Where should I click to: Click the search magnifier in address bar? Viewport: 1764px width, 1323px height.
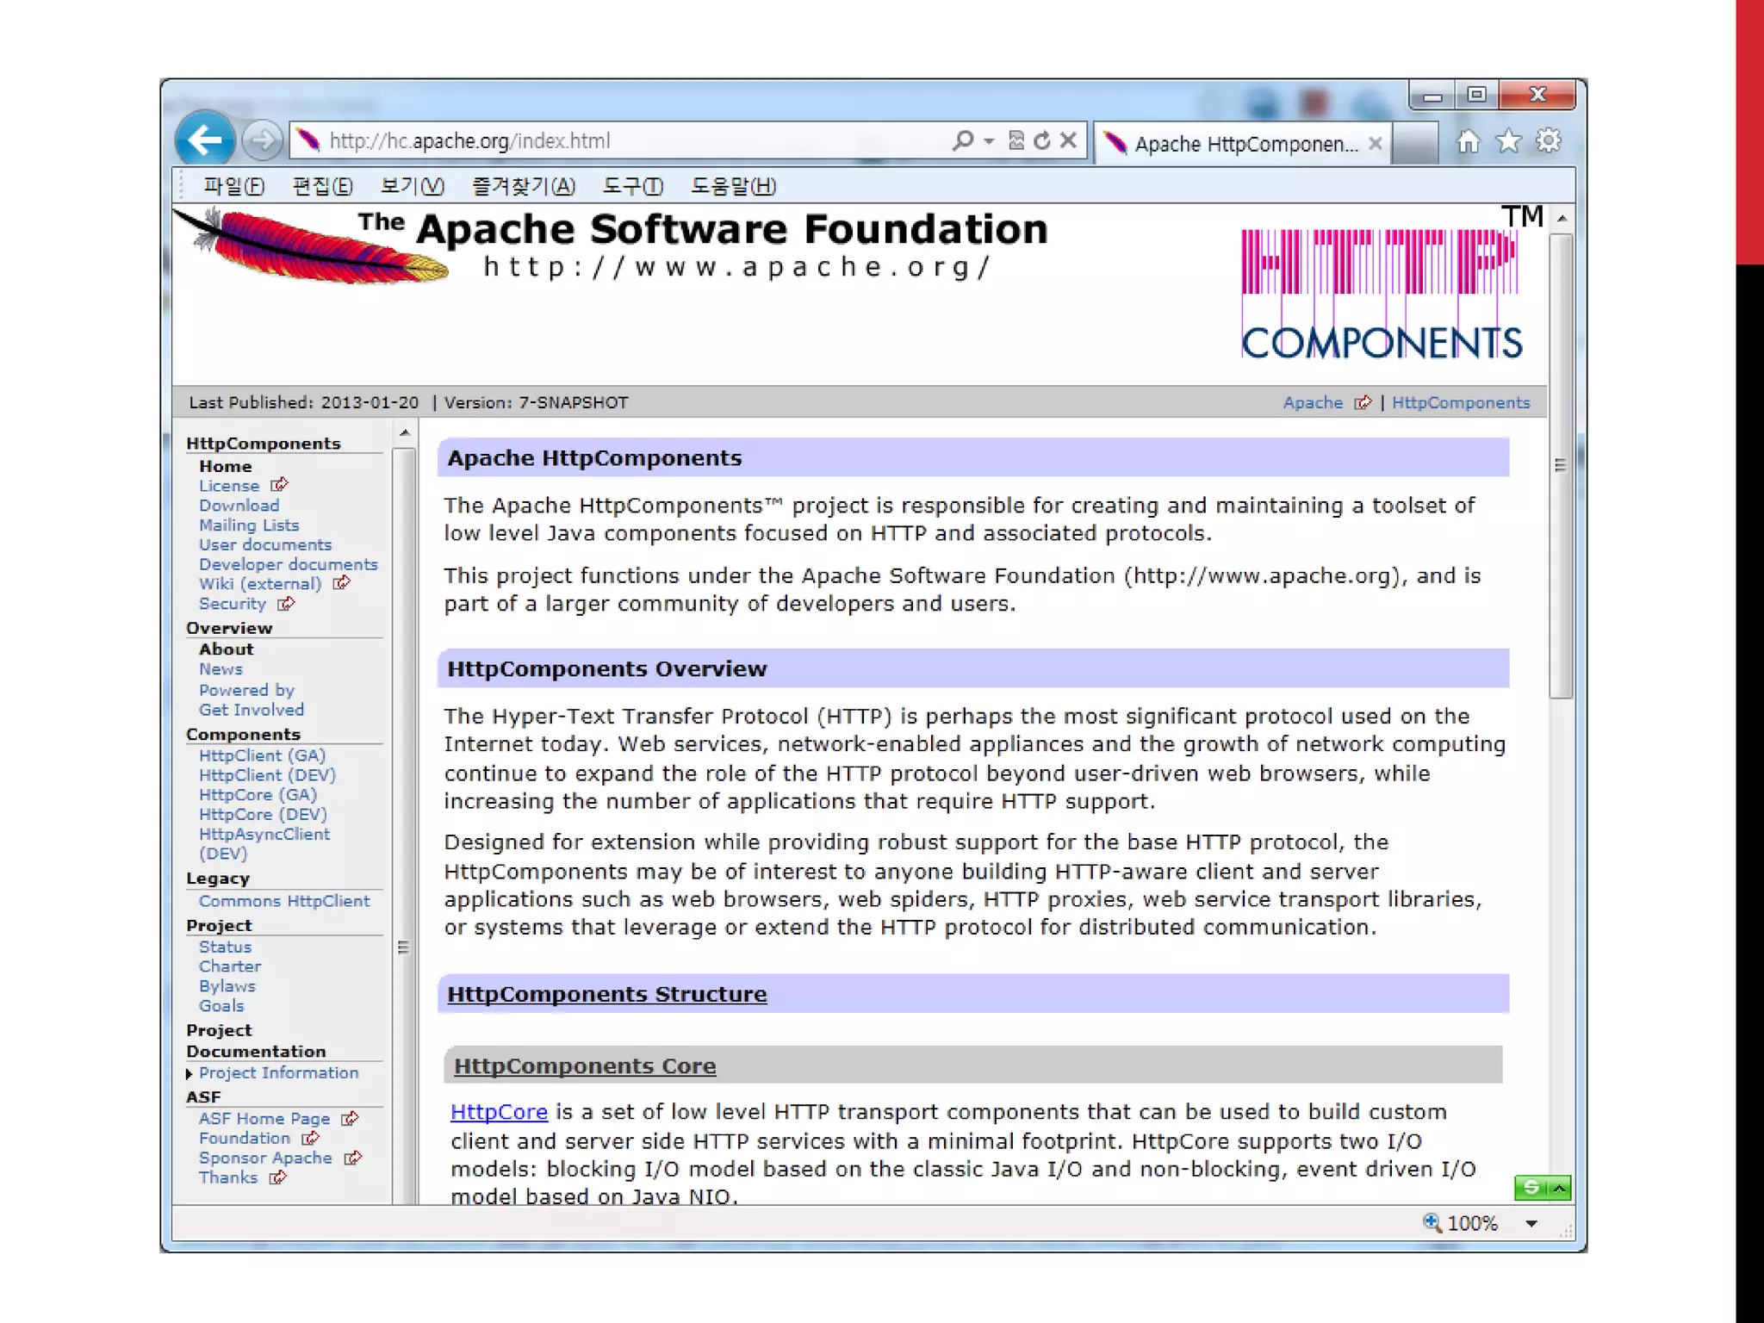pyautogui.click(x=963, y=140)
